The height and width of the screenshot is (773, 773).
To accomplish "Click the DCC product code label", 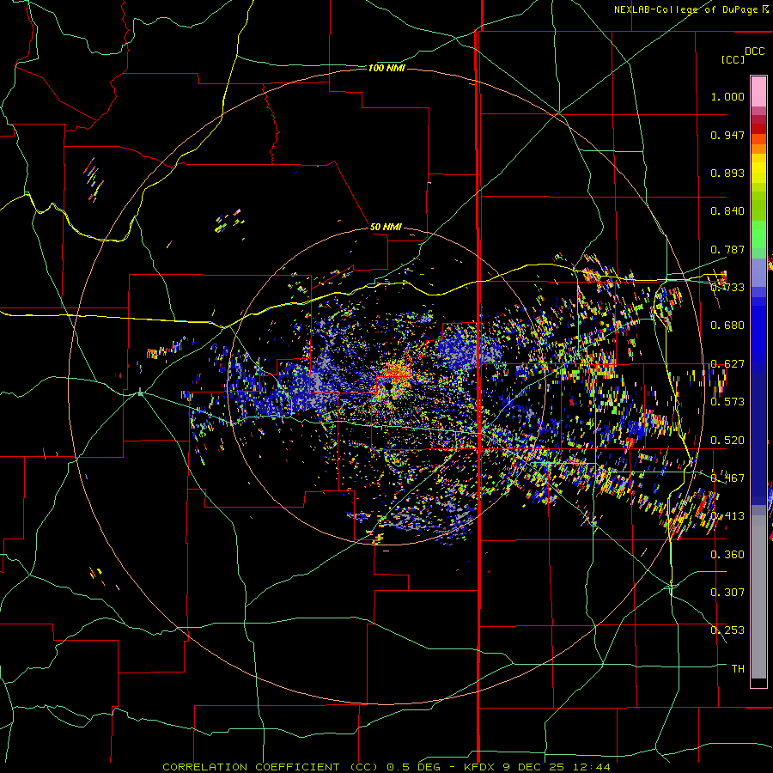I will tap(754, 52).
